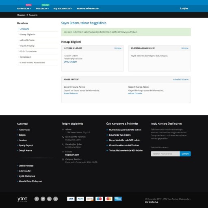Expand the DUŞ MALZEMELERİ menu
This screenshot has width=208, height=208.
click(x=63, y=9)
